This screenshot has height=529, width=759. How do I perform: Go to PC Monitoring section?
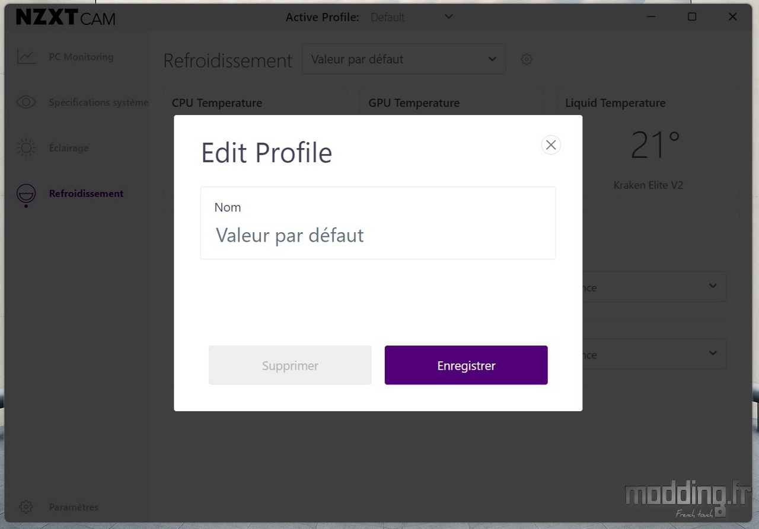pos(81,57)
